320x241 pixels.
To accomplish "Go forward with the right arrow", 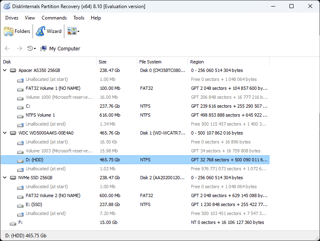I will click(x=20, y=48).
